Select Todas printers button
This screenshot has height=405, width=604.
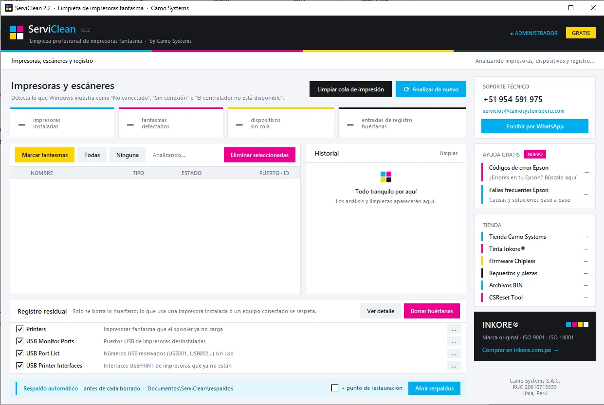click(x=92, y=155)
